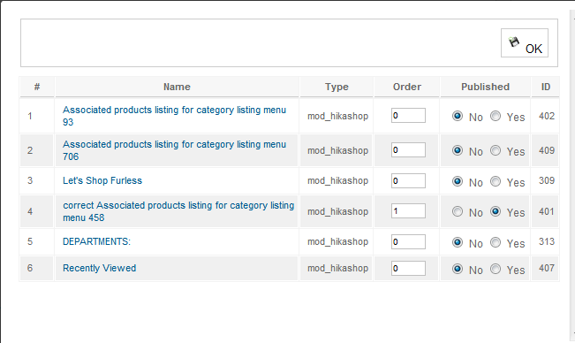Set Let's Shop Furless published to Yes

pyautogui.click(x=496, y=181)
